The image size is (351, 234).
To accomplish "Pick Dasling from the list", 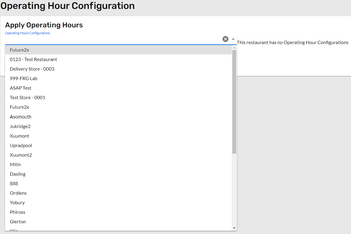I will [x=118, y=174].
